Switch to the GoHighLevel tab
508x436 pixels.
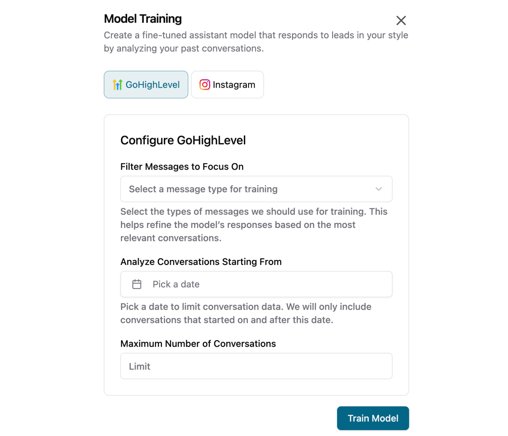(146, 85)
